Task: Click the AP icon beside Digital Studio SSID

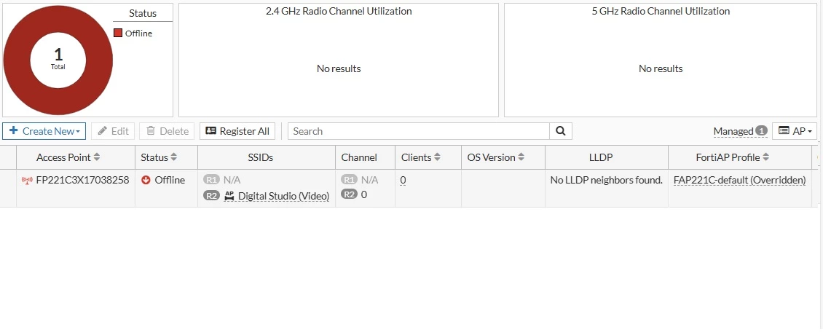Action: point(229,195)
